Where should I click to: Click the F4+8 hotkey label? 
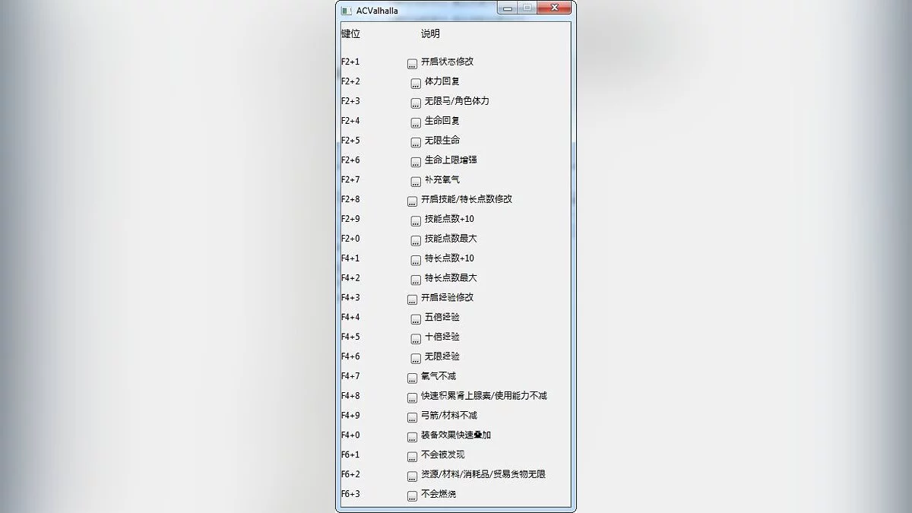(350, 396)
